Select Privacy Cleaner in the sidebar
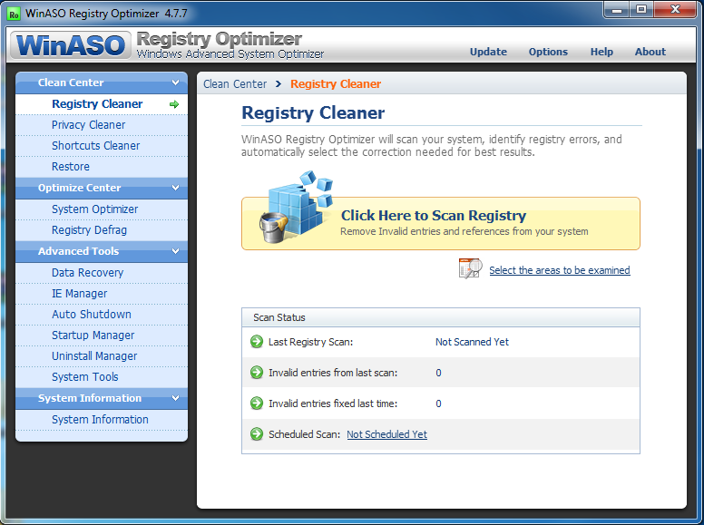This screenshot has width=704, height=525. (88, 125)
